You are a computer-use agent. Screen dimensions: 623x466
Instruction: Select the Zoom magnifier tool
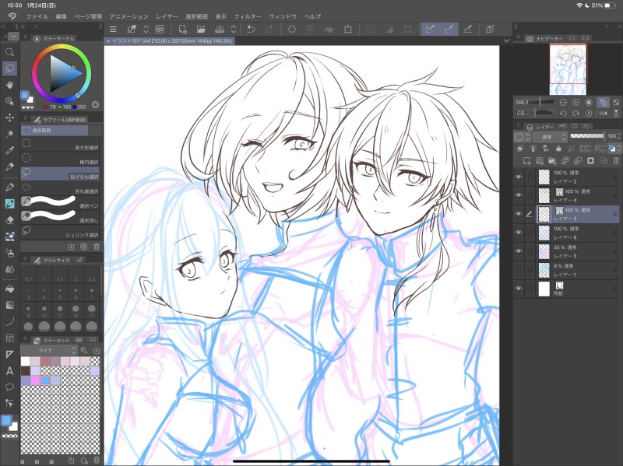[10, 52]
